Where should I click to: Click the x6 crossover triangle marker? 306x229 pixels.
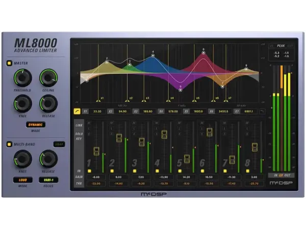(213, 101)
